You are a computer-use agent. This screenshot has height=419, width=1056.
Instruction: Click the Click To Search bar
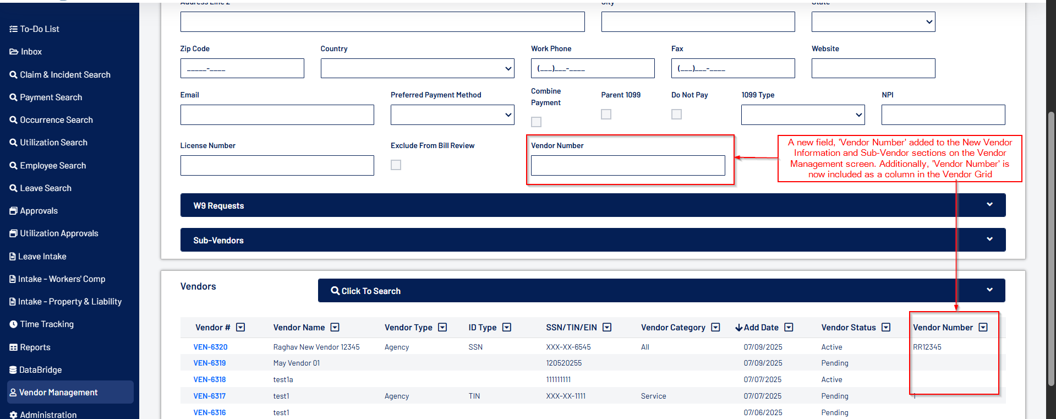click(661, 291)
